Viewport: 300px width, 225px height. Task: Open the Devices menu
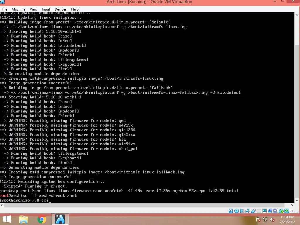pyautogui.click(x=61, y=9)
